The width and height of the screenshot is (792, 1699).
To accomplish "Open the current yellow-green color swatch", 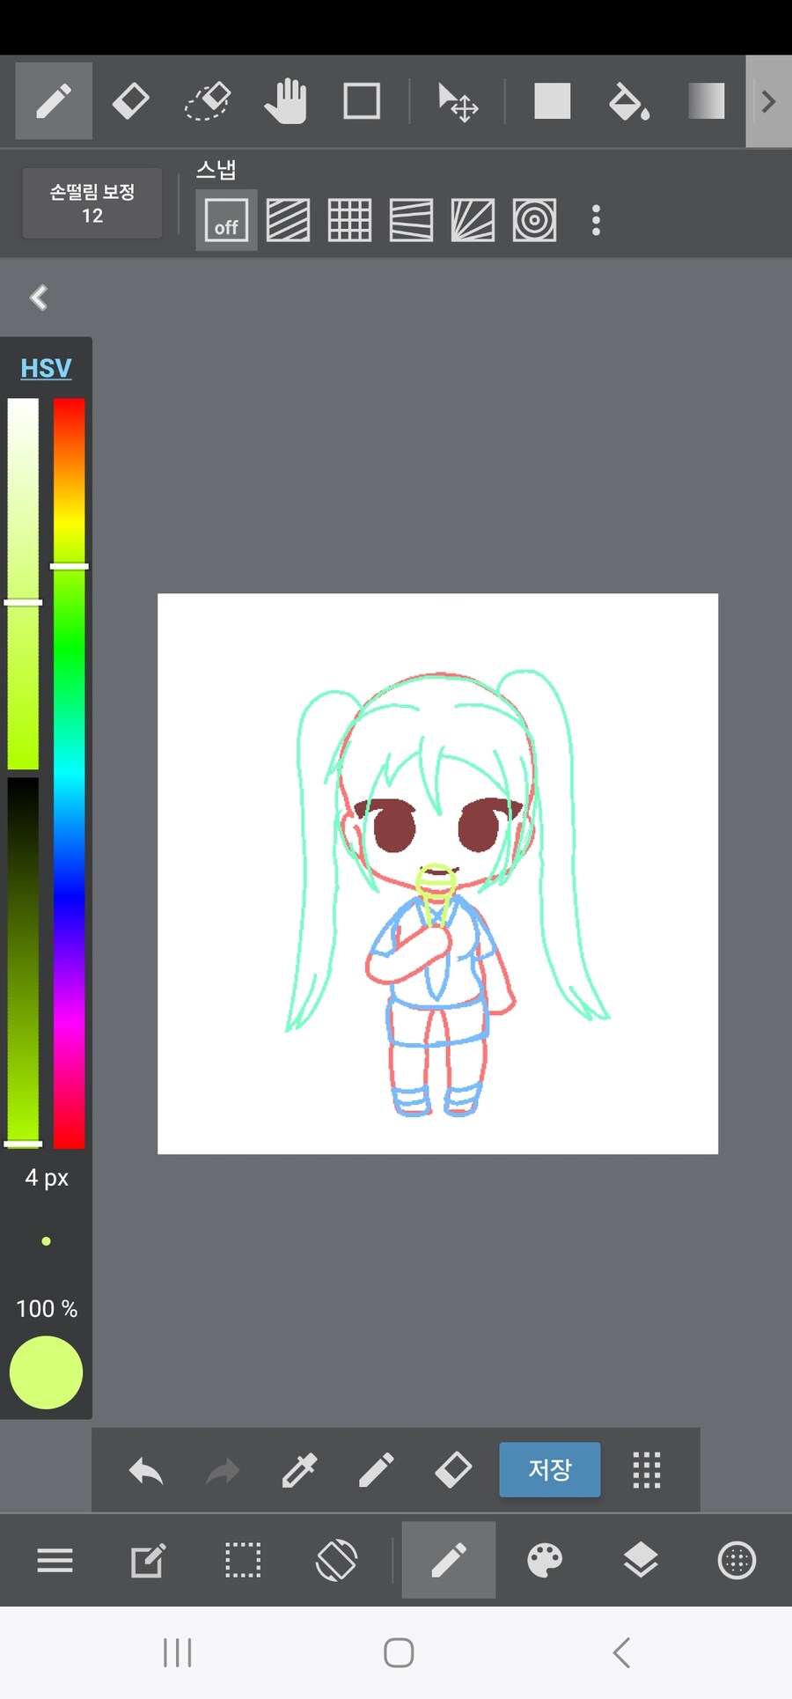I will [x=46, y=1372].
